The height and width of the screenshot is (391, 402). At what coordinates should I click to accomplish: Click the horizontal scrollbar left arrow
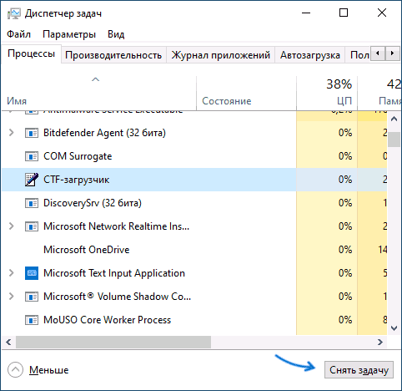pyautogui.click(x=8, y=342)
